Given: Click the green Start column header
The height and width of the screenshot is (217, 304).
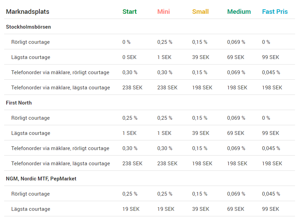Looking at the screenshot, I should pyautogui.click(x=130, y=12).
